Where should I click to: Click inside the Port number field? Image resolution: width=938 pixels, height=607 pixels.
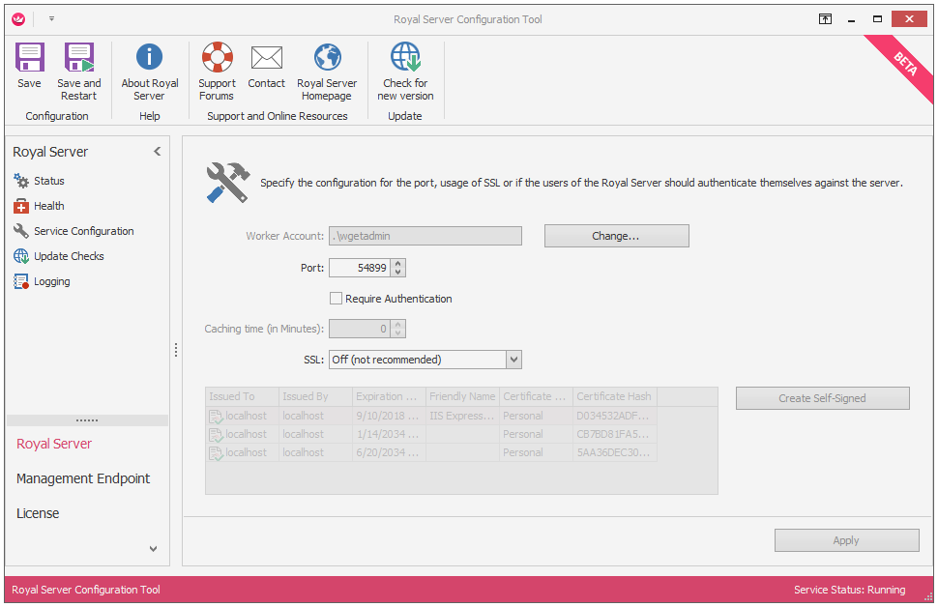tap(360, 268)
